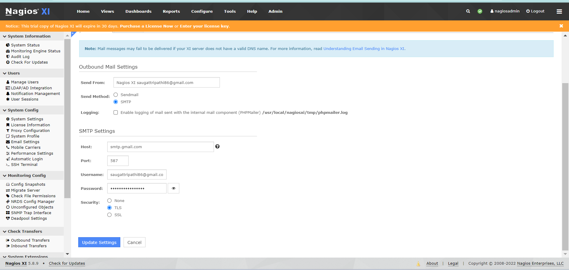The height and width of the screenshot is (270, 569).
Task: Click the SMTP Host input field
Action: [160, 147]
